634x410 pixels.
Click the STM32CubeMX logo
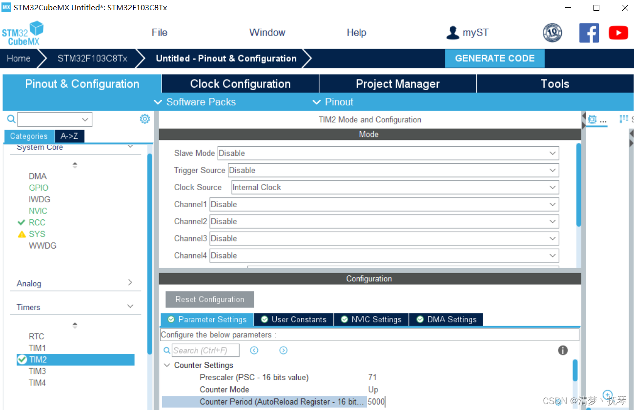click(22, 33)
